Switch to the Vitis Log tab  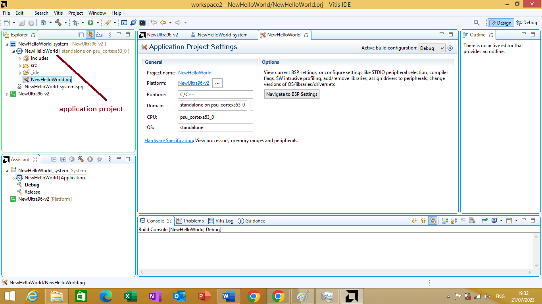point(221,221)
